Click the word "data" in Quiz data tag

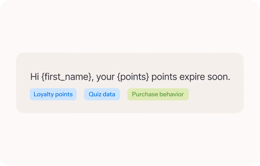(x=108, y=94)
